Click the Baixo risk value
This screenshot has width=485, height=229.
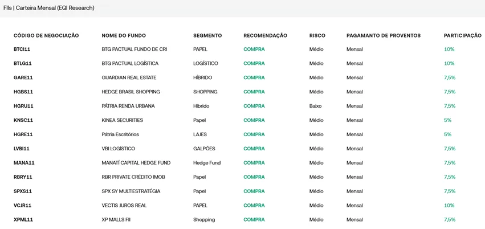tap(316, 106)
